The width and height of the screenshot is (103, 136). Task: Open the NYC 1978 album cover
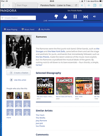click(84, 86)
